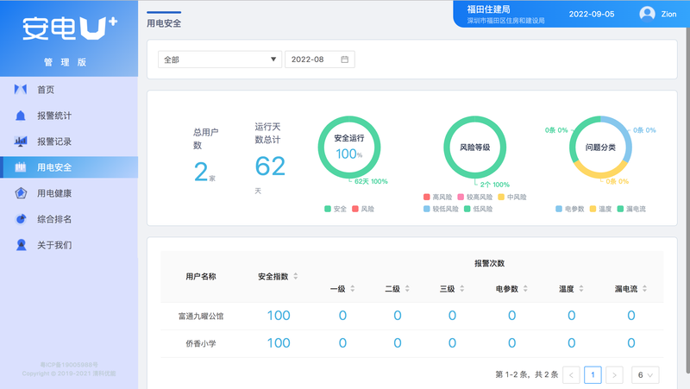Click 运行天数总计 value 62
The height and width of the screenshot is (389, 690).
270,166
